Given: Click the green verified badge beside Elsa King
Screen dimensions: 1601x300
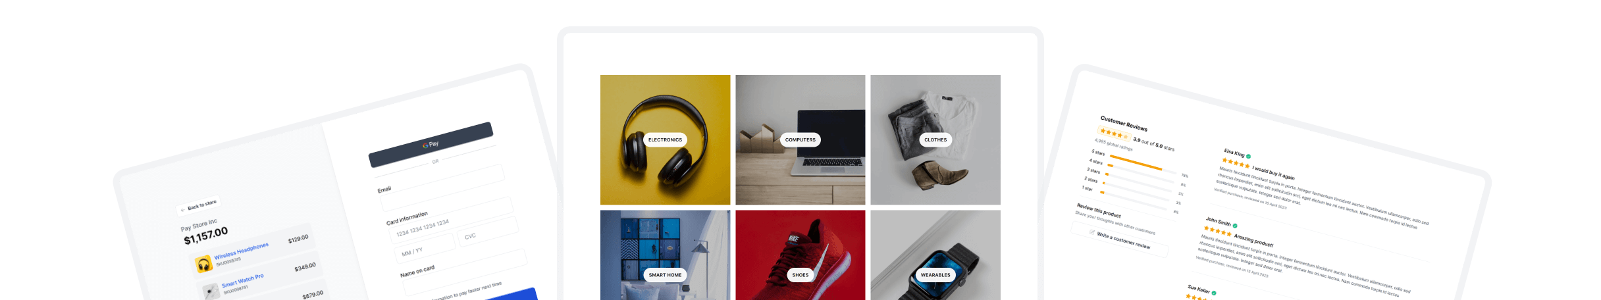Looking at the screenshot, I should click(1249, 157).
